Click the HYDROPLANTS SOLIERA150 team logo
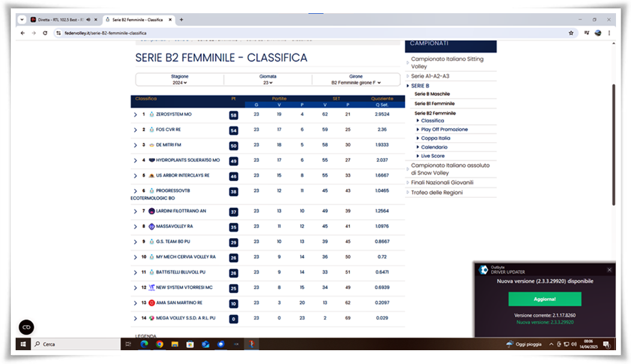The height and width of the screenshot is (364, 631). tap(152, 160)
